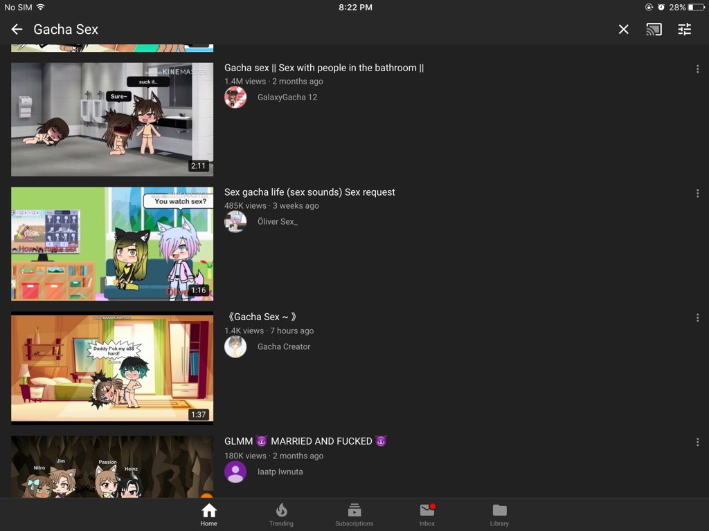Open the Öliver channel avatar
The image size is (709, 531).
(235, 221)
